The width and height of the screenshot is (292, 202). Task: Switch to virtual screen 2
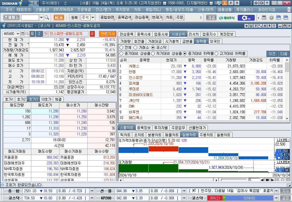[231, 3]
